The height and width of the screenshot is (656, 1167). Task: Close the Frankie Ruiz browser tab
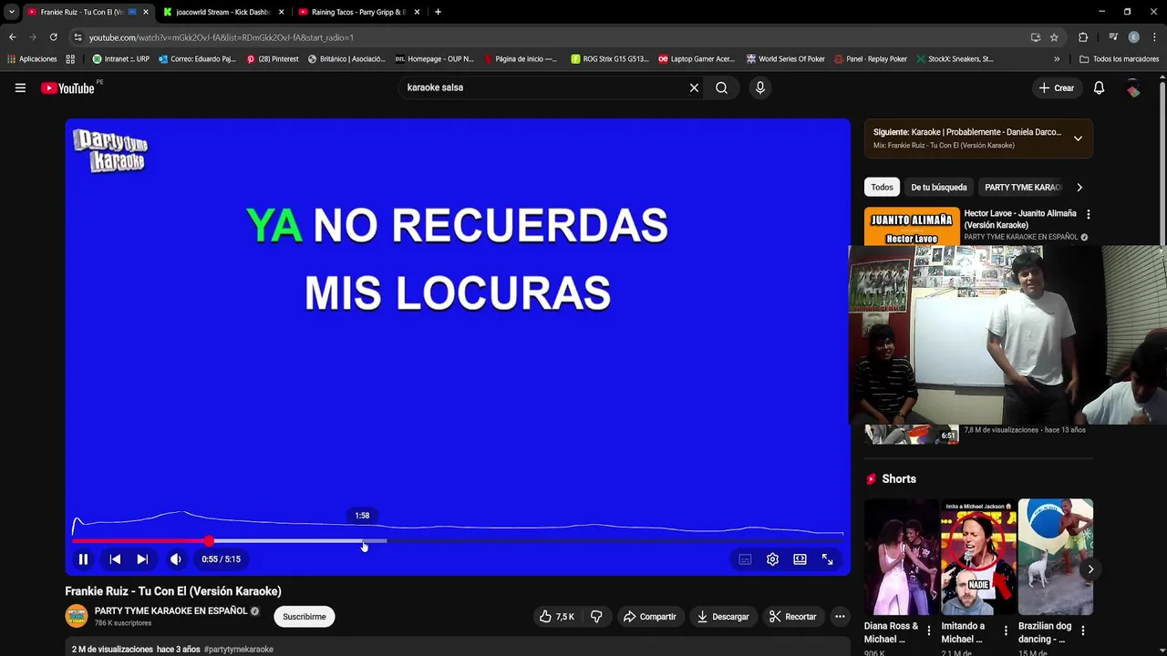tap(145, 12)
